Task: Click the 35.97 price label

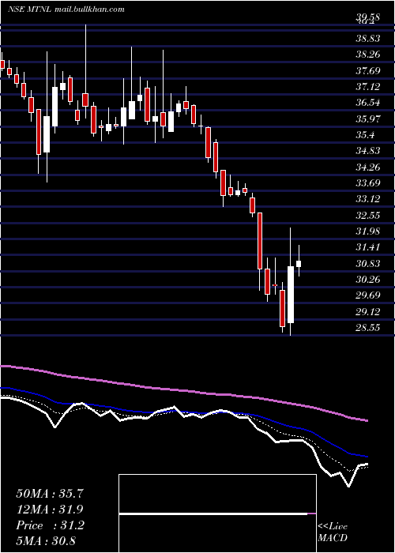Action: (368, 118)
